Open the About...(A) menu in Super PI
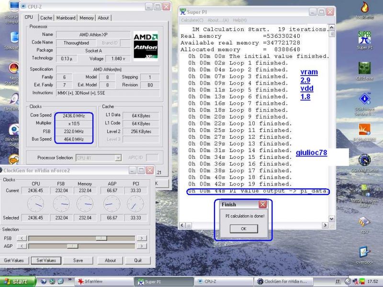This screenshot has height=287, width=383. click(x=218, y=20)
